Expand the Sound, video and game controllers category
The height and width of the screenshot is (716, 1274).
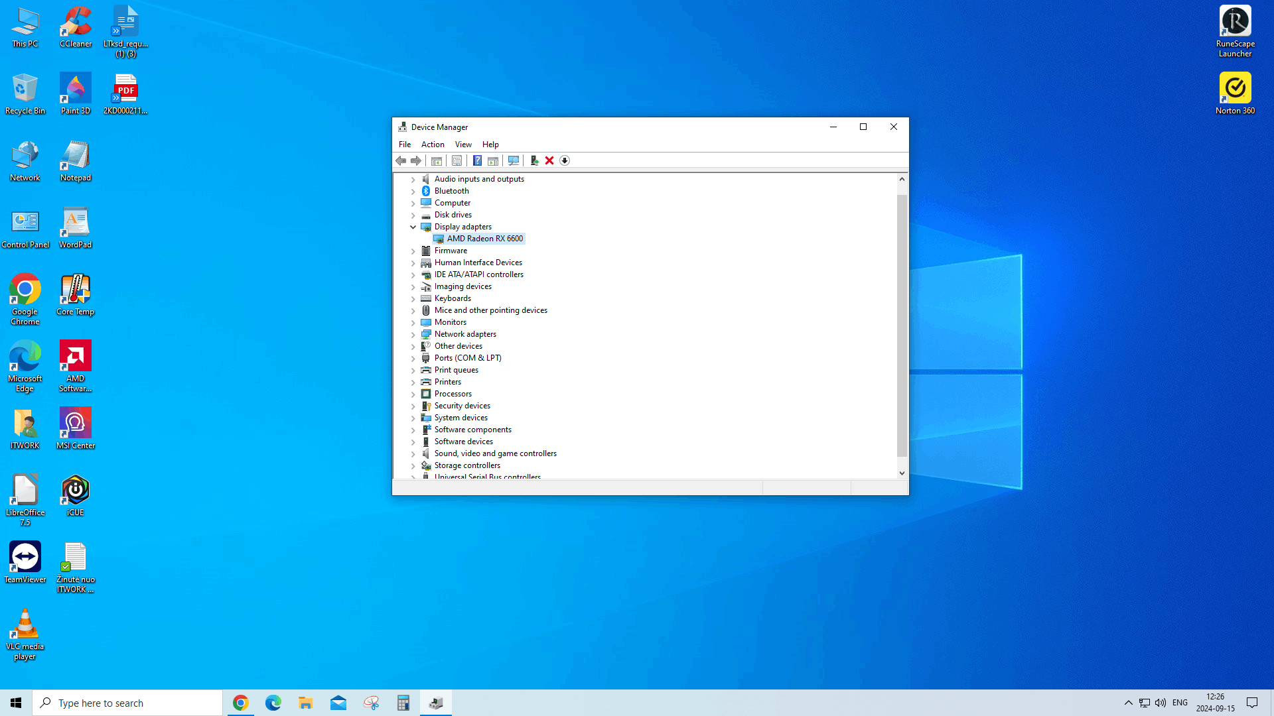[413, 453]
